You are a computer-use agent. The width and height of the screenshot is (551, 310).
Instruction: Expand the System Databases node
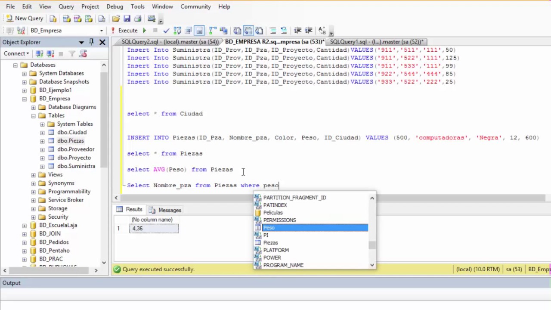(24, 74)
